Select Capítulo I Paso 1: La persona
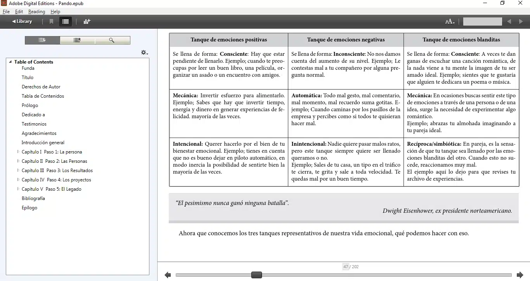530x281 pixels. (52, 152)
